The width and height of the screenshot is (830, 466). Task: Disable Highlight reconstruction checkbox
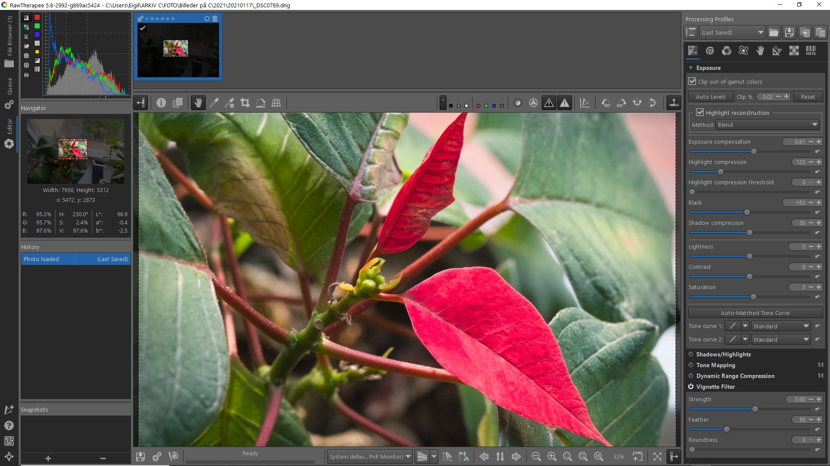(700, 113)
